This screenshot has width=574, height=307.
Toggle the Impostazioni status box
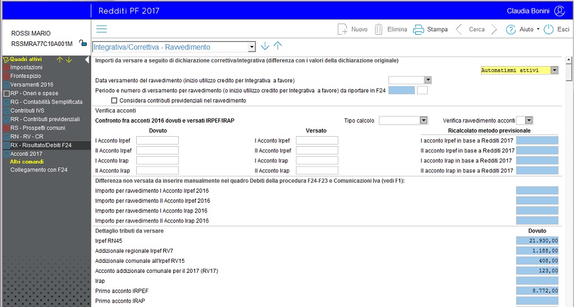tap(6, 68)
